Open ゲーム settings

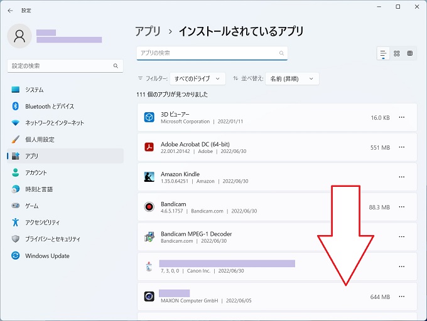pyautogui.click(x=65, y=206)
